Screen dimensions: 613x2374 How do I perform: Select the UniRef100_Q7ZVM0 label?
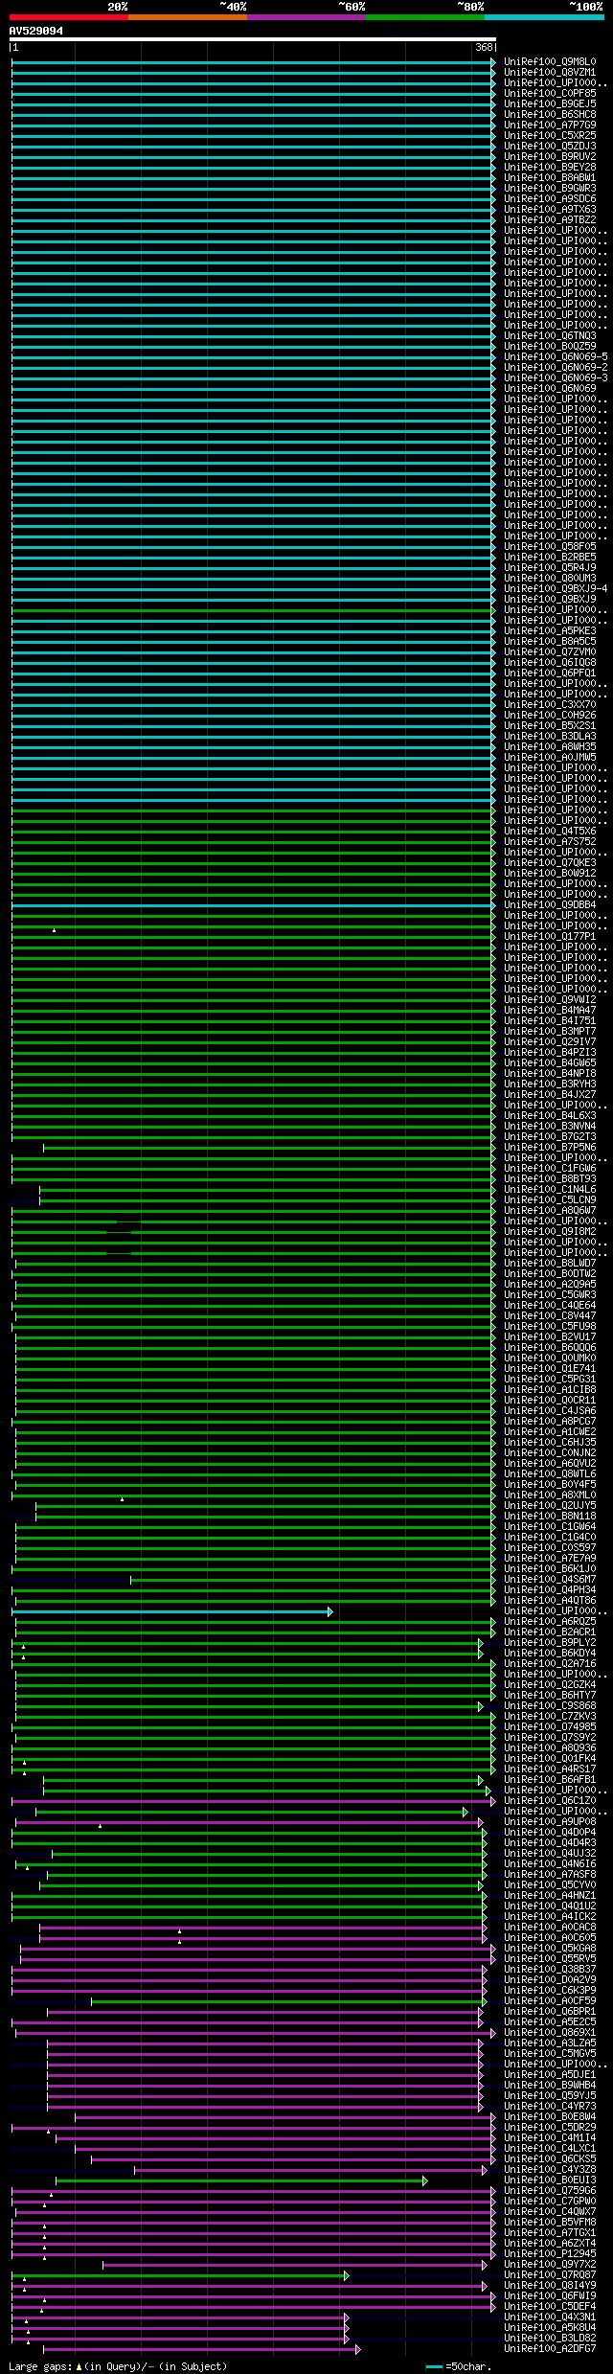pyautogui.click(x=550, y=652)
